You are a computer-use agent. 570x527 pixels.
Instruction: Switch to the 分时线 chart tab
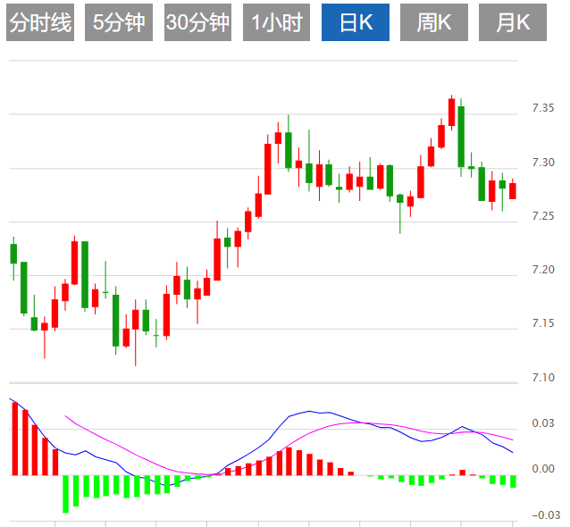(x=40, y=22)
